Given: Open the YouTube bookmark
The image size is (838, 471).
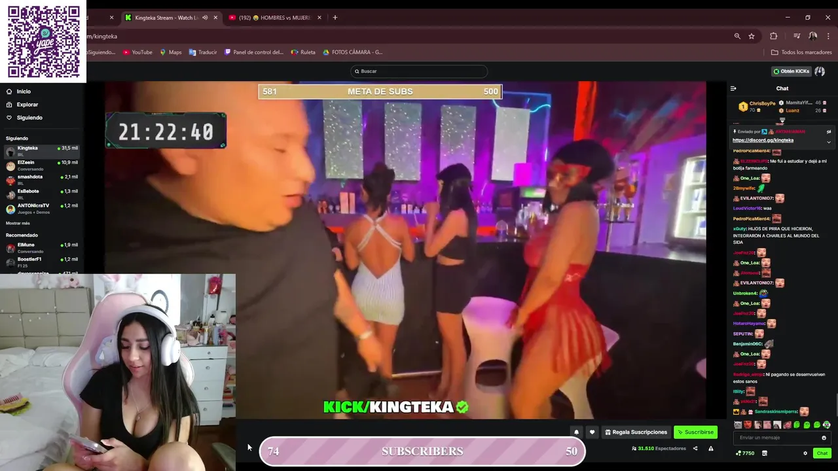Looking at the screenshot, I should point(137,52).
